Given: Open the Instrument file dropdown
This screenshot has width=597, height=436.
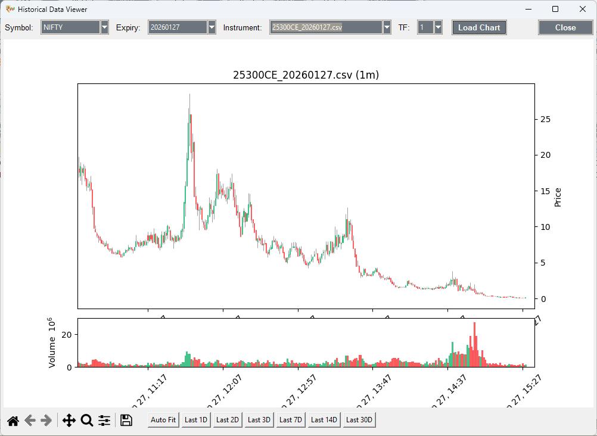Looking at the screenshot, I should click(x=385, y=27).
